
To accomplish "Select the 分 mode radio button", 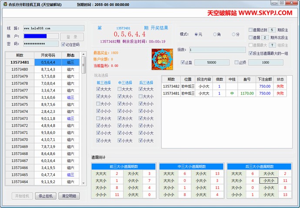I will [233, 34].
